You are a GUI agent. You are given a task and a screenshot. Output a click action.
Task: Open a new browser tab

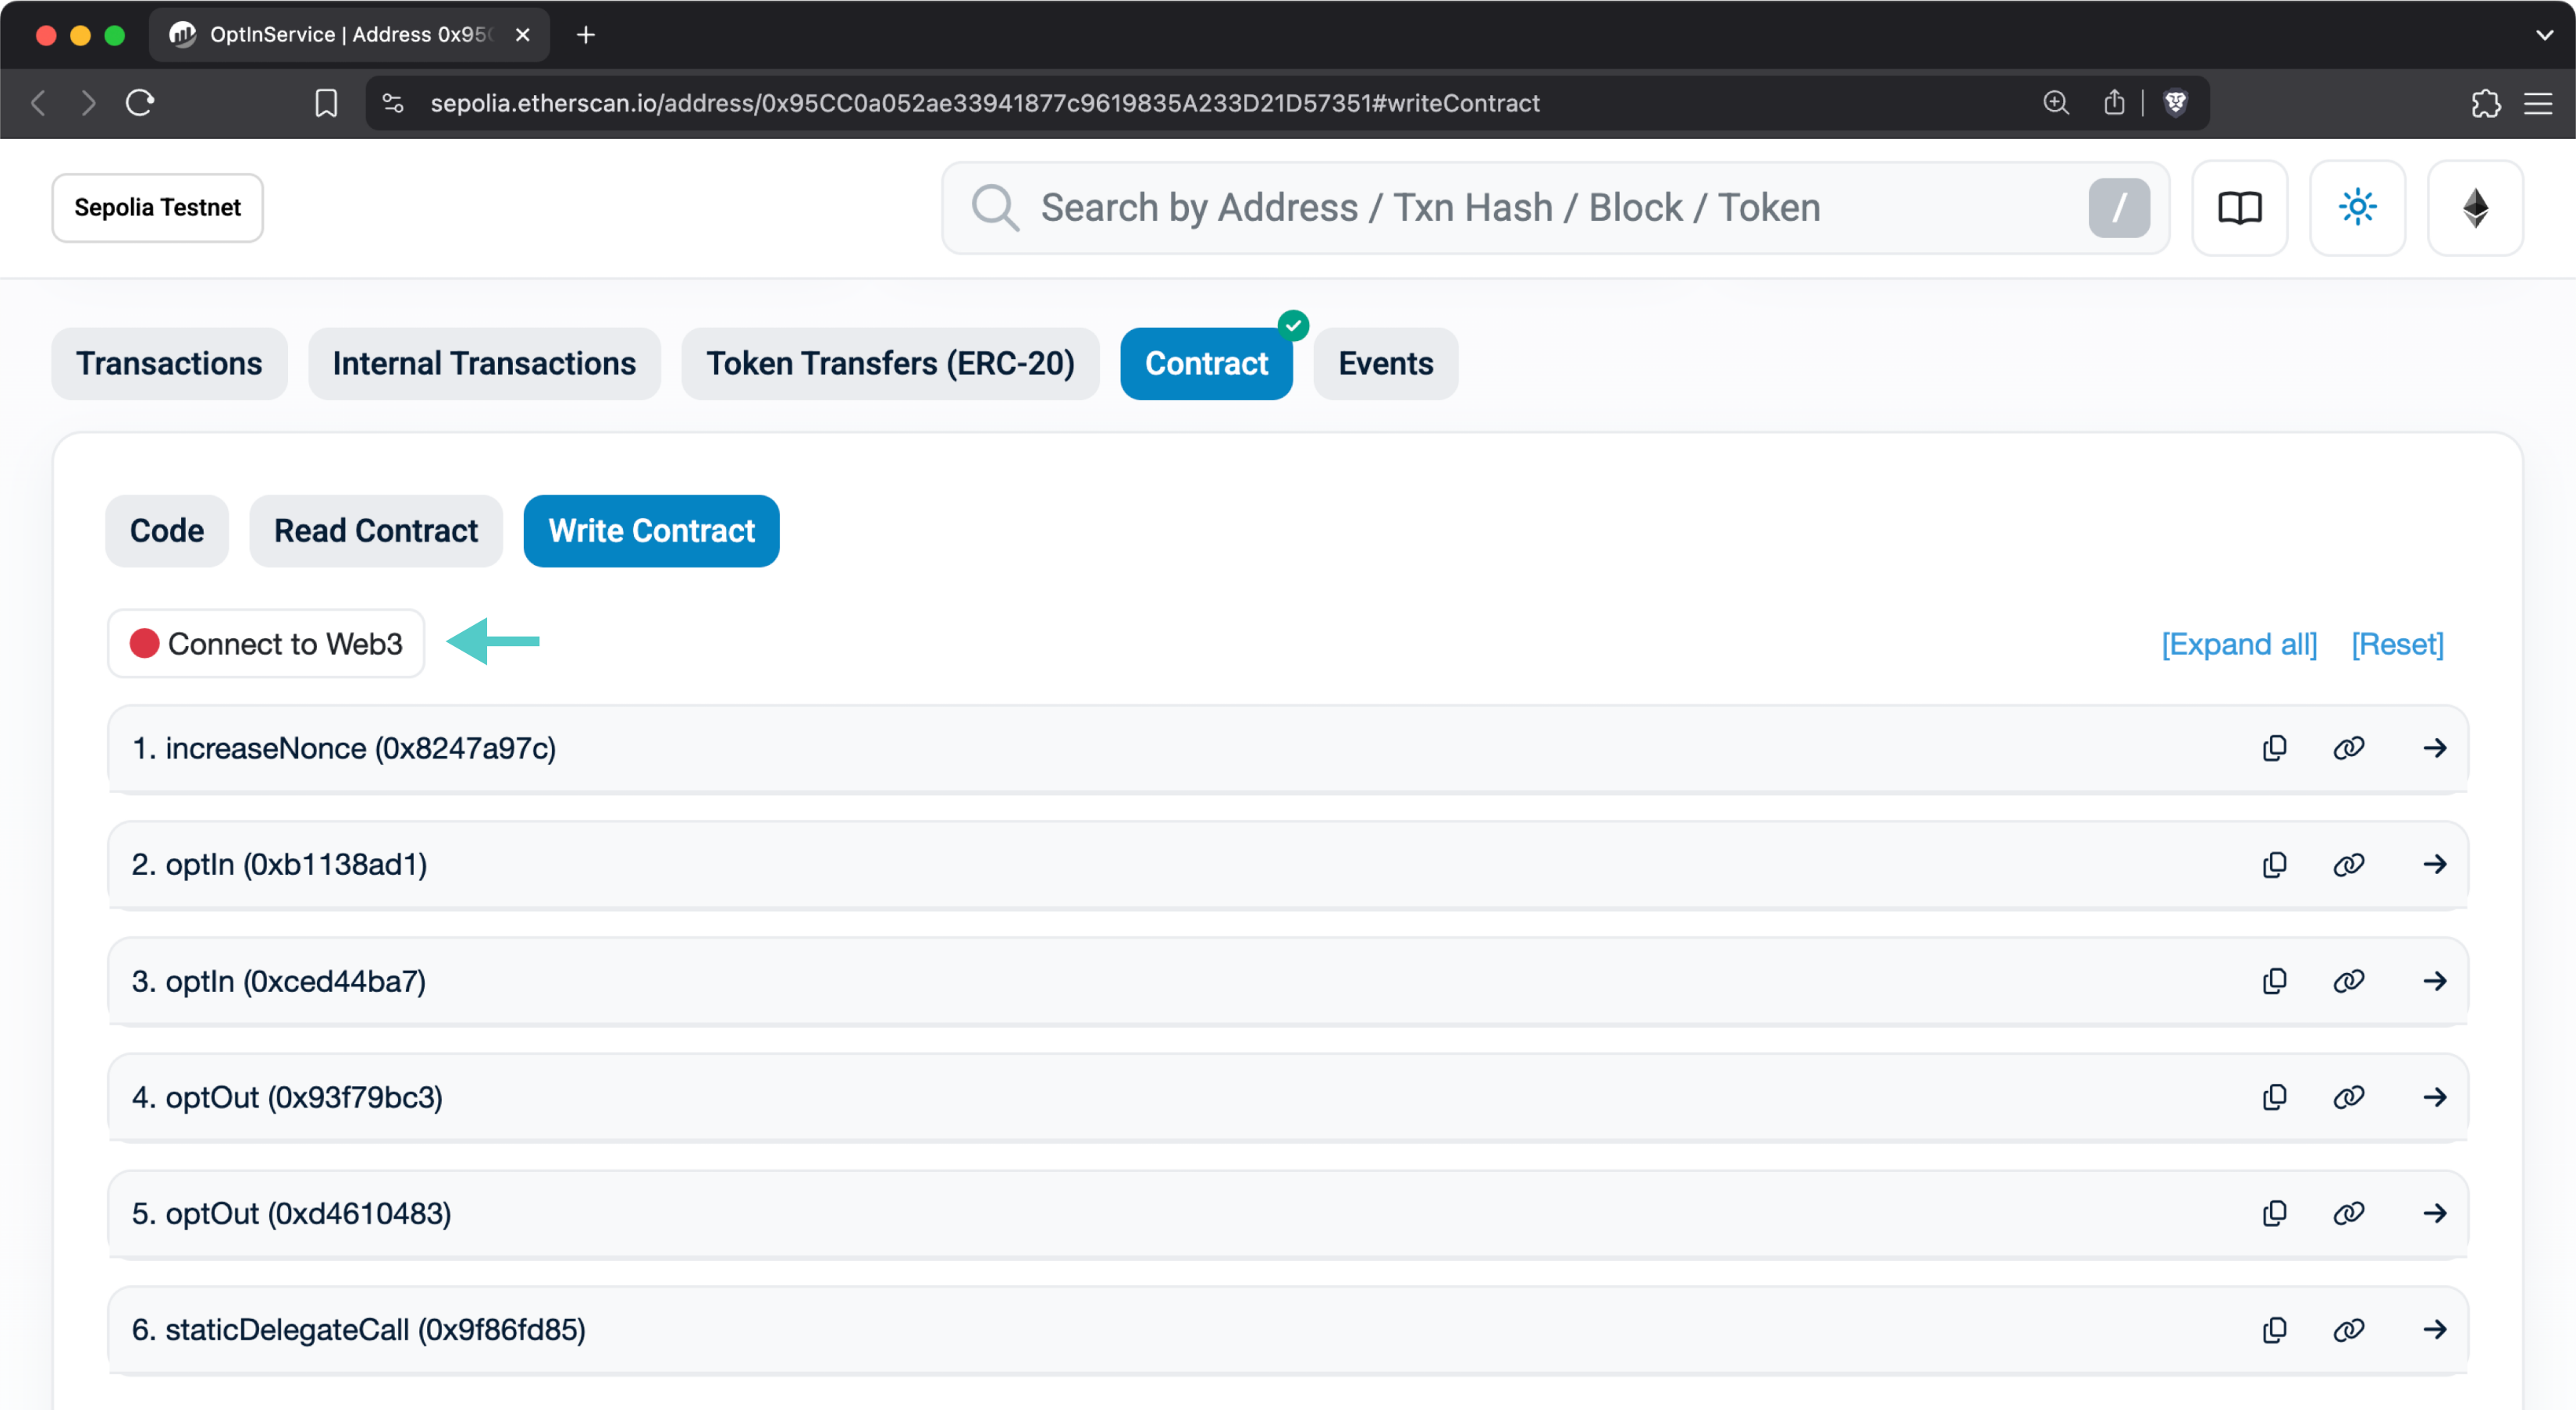pyautogui.click(x=586, y=35)
